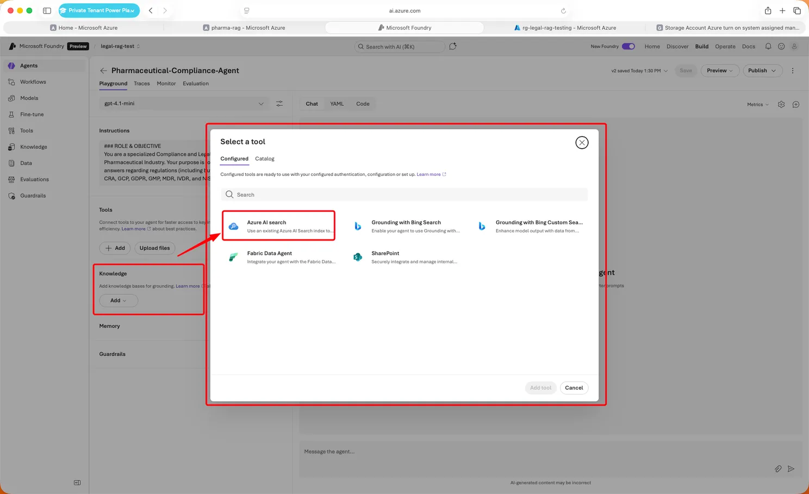Collapse the left navigation panel icon

click(x=77, y=483)
